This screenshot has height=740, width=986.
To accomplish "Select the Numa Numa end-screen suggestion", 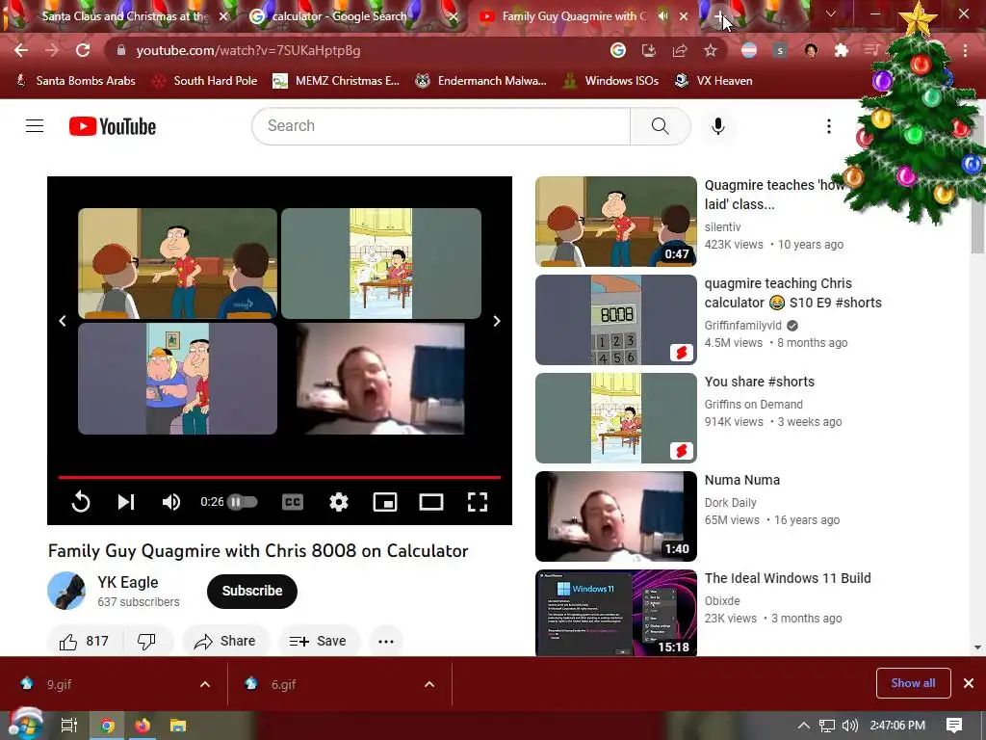I will pos(380,378).
